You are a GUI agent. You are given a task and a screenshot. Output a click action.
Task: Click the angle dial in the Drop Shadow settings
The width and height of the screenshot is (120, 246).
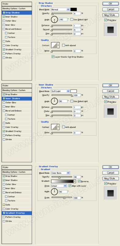(x=54, y=20)
